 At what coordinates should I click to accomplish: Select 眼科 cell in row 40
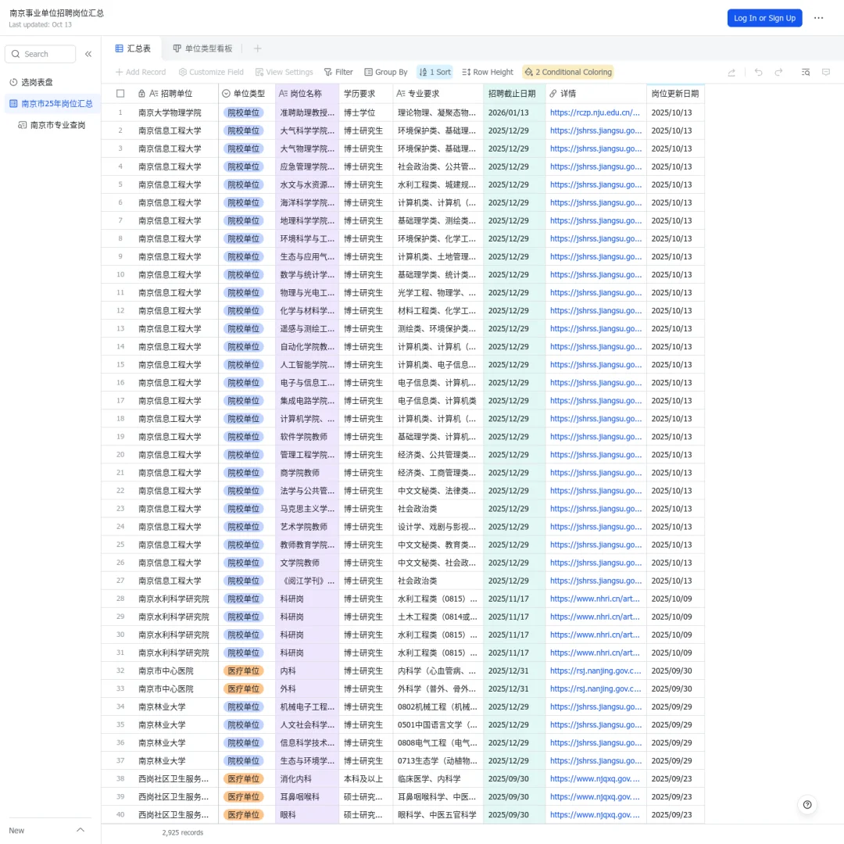click(307, 814)
